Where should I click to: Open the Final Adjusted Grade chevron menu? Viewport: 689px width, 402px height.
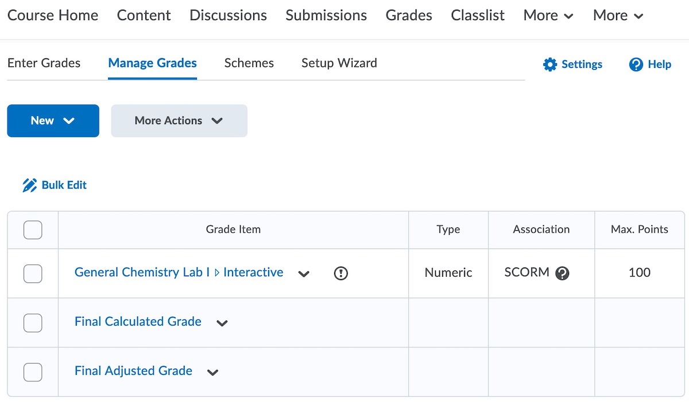coord(213,373)
